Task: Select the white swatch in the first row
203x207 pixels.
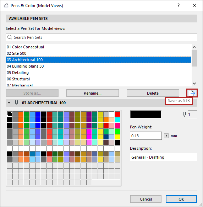Action: click(x=111, y=114)
